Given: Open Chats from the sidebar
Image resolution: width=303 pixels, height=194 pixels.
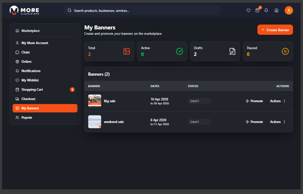Looking at the screenshot, I should coord(25,52).
